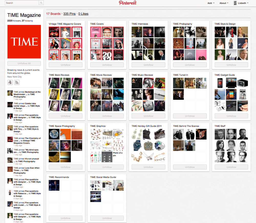Open the Lisbeth account dropdown

tap(243, 3)
